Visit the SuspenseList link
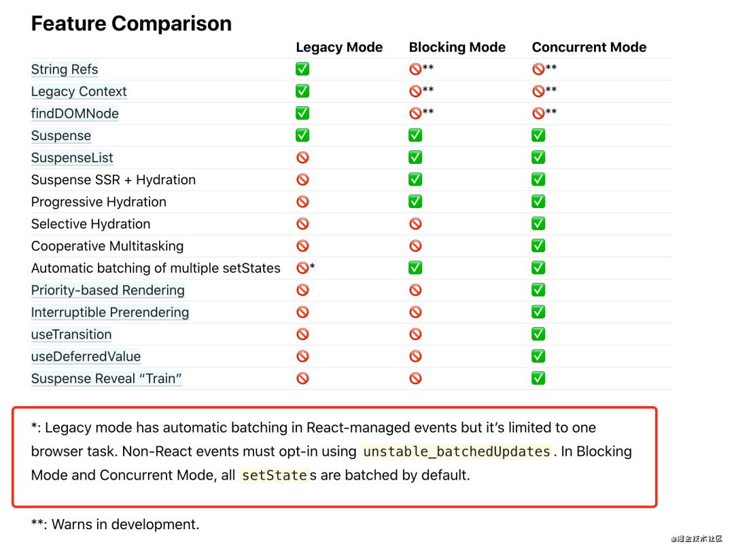 pos(72,157)
